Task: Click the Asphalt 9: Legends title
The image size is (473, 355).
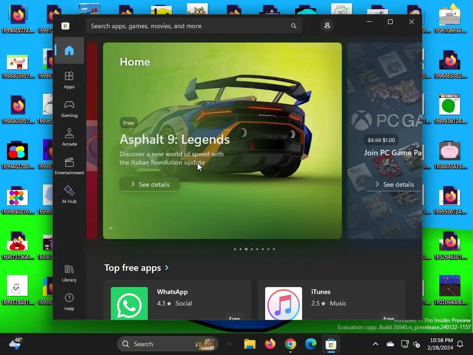Action: coord(175,140)
